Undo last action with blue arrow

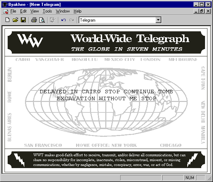pyautogui.click(x=64, y=20)
